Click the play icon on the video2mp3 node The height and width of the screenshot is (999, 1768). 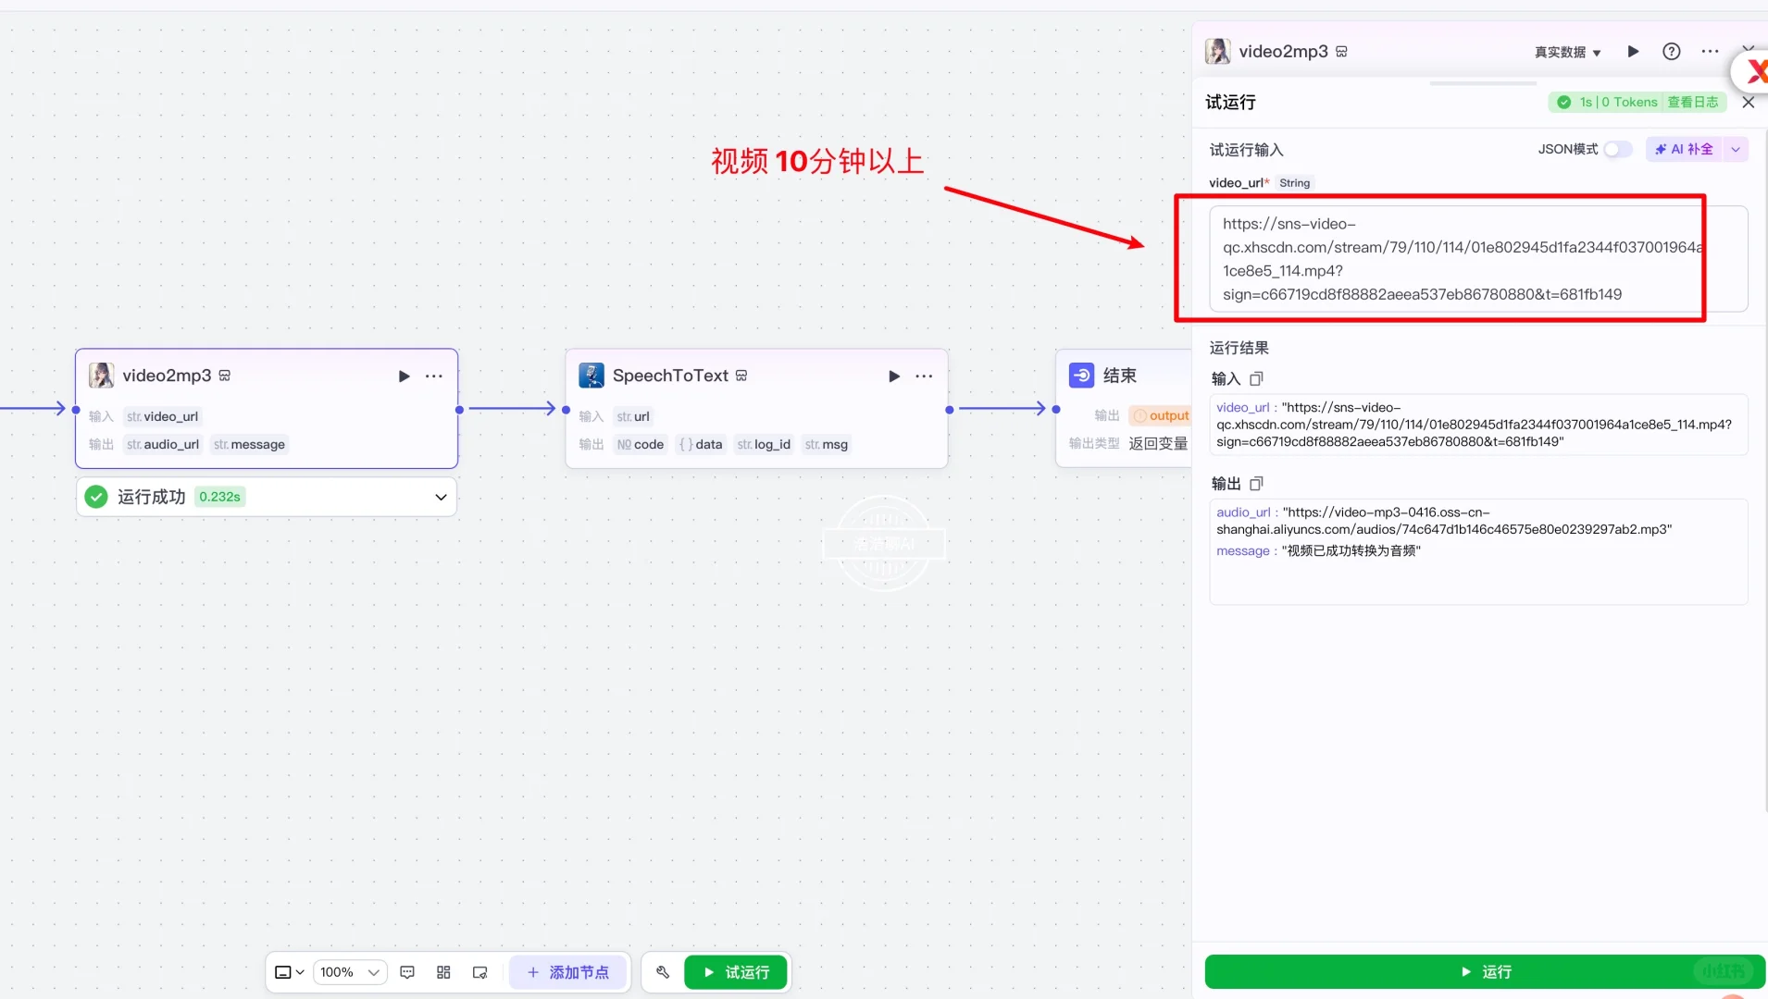404,376
